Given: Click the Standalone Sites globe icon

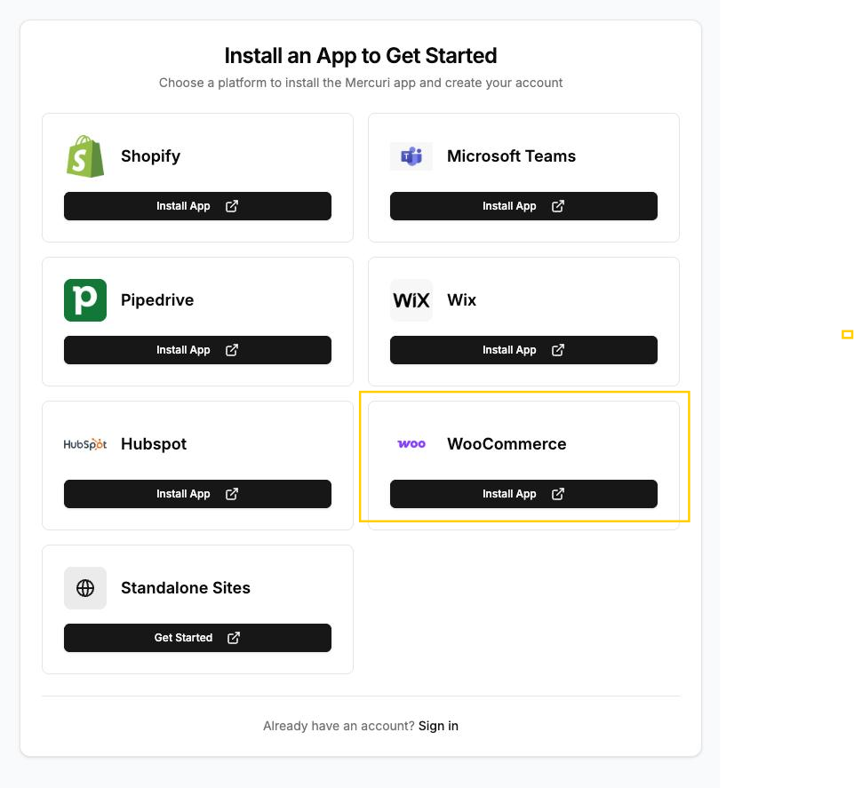Looking at the screenshot, I should pyautogui.click(x=85, y=588).
